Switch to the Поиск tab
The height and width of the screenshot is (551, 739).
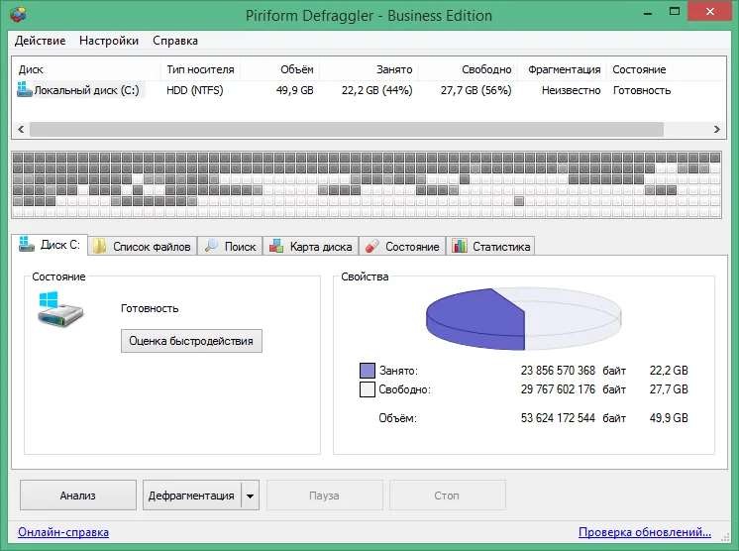231,246
